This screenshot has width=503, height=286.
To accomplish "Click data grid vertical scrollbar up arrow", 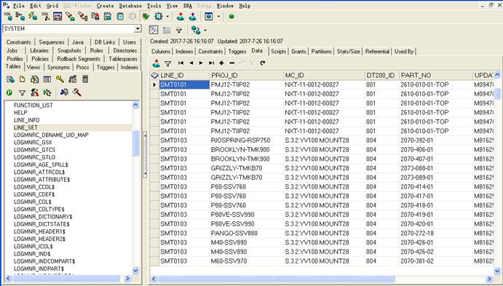I will [497, 75].
